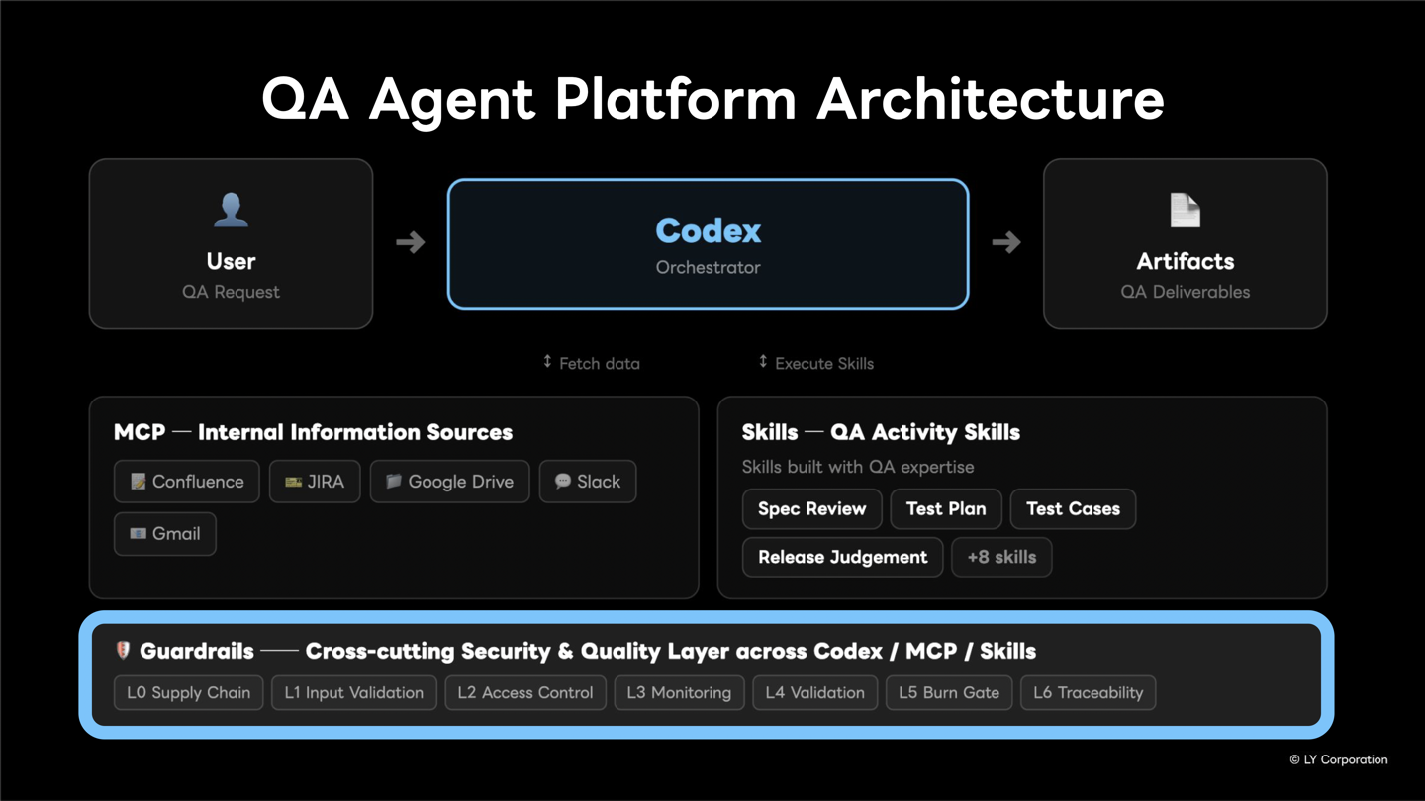The width and height of the screenshot is (1425, 801).
Task: Select the L1 Input Validation guardrail
Action: [353, 693]
